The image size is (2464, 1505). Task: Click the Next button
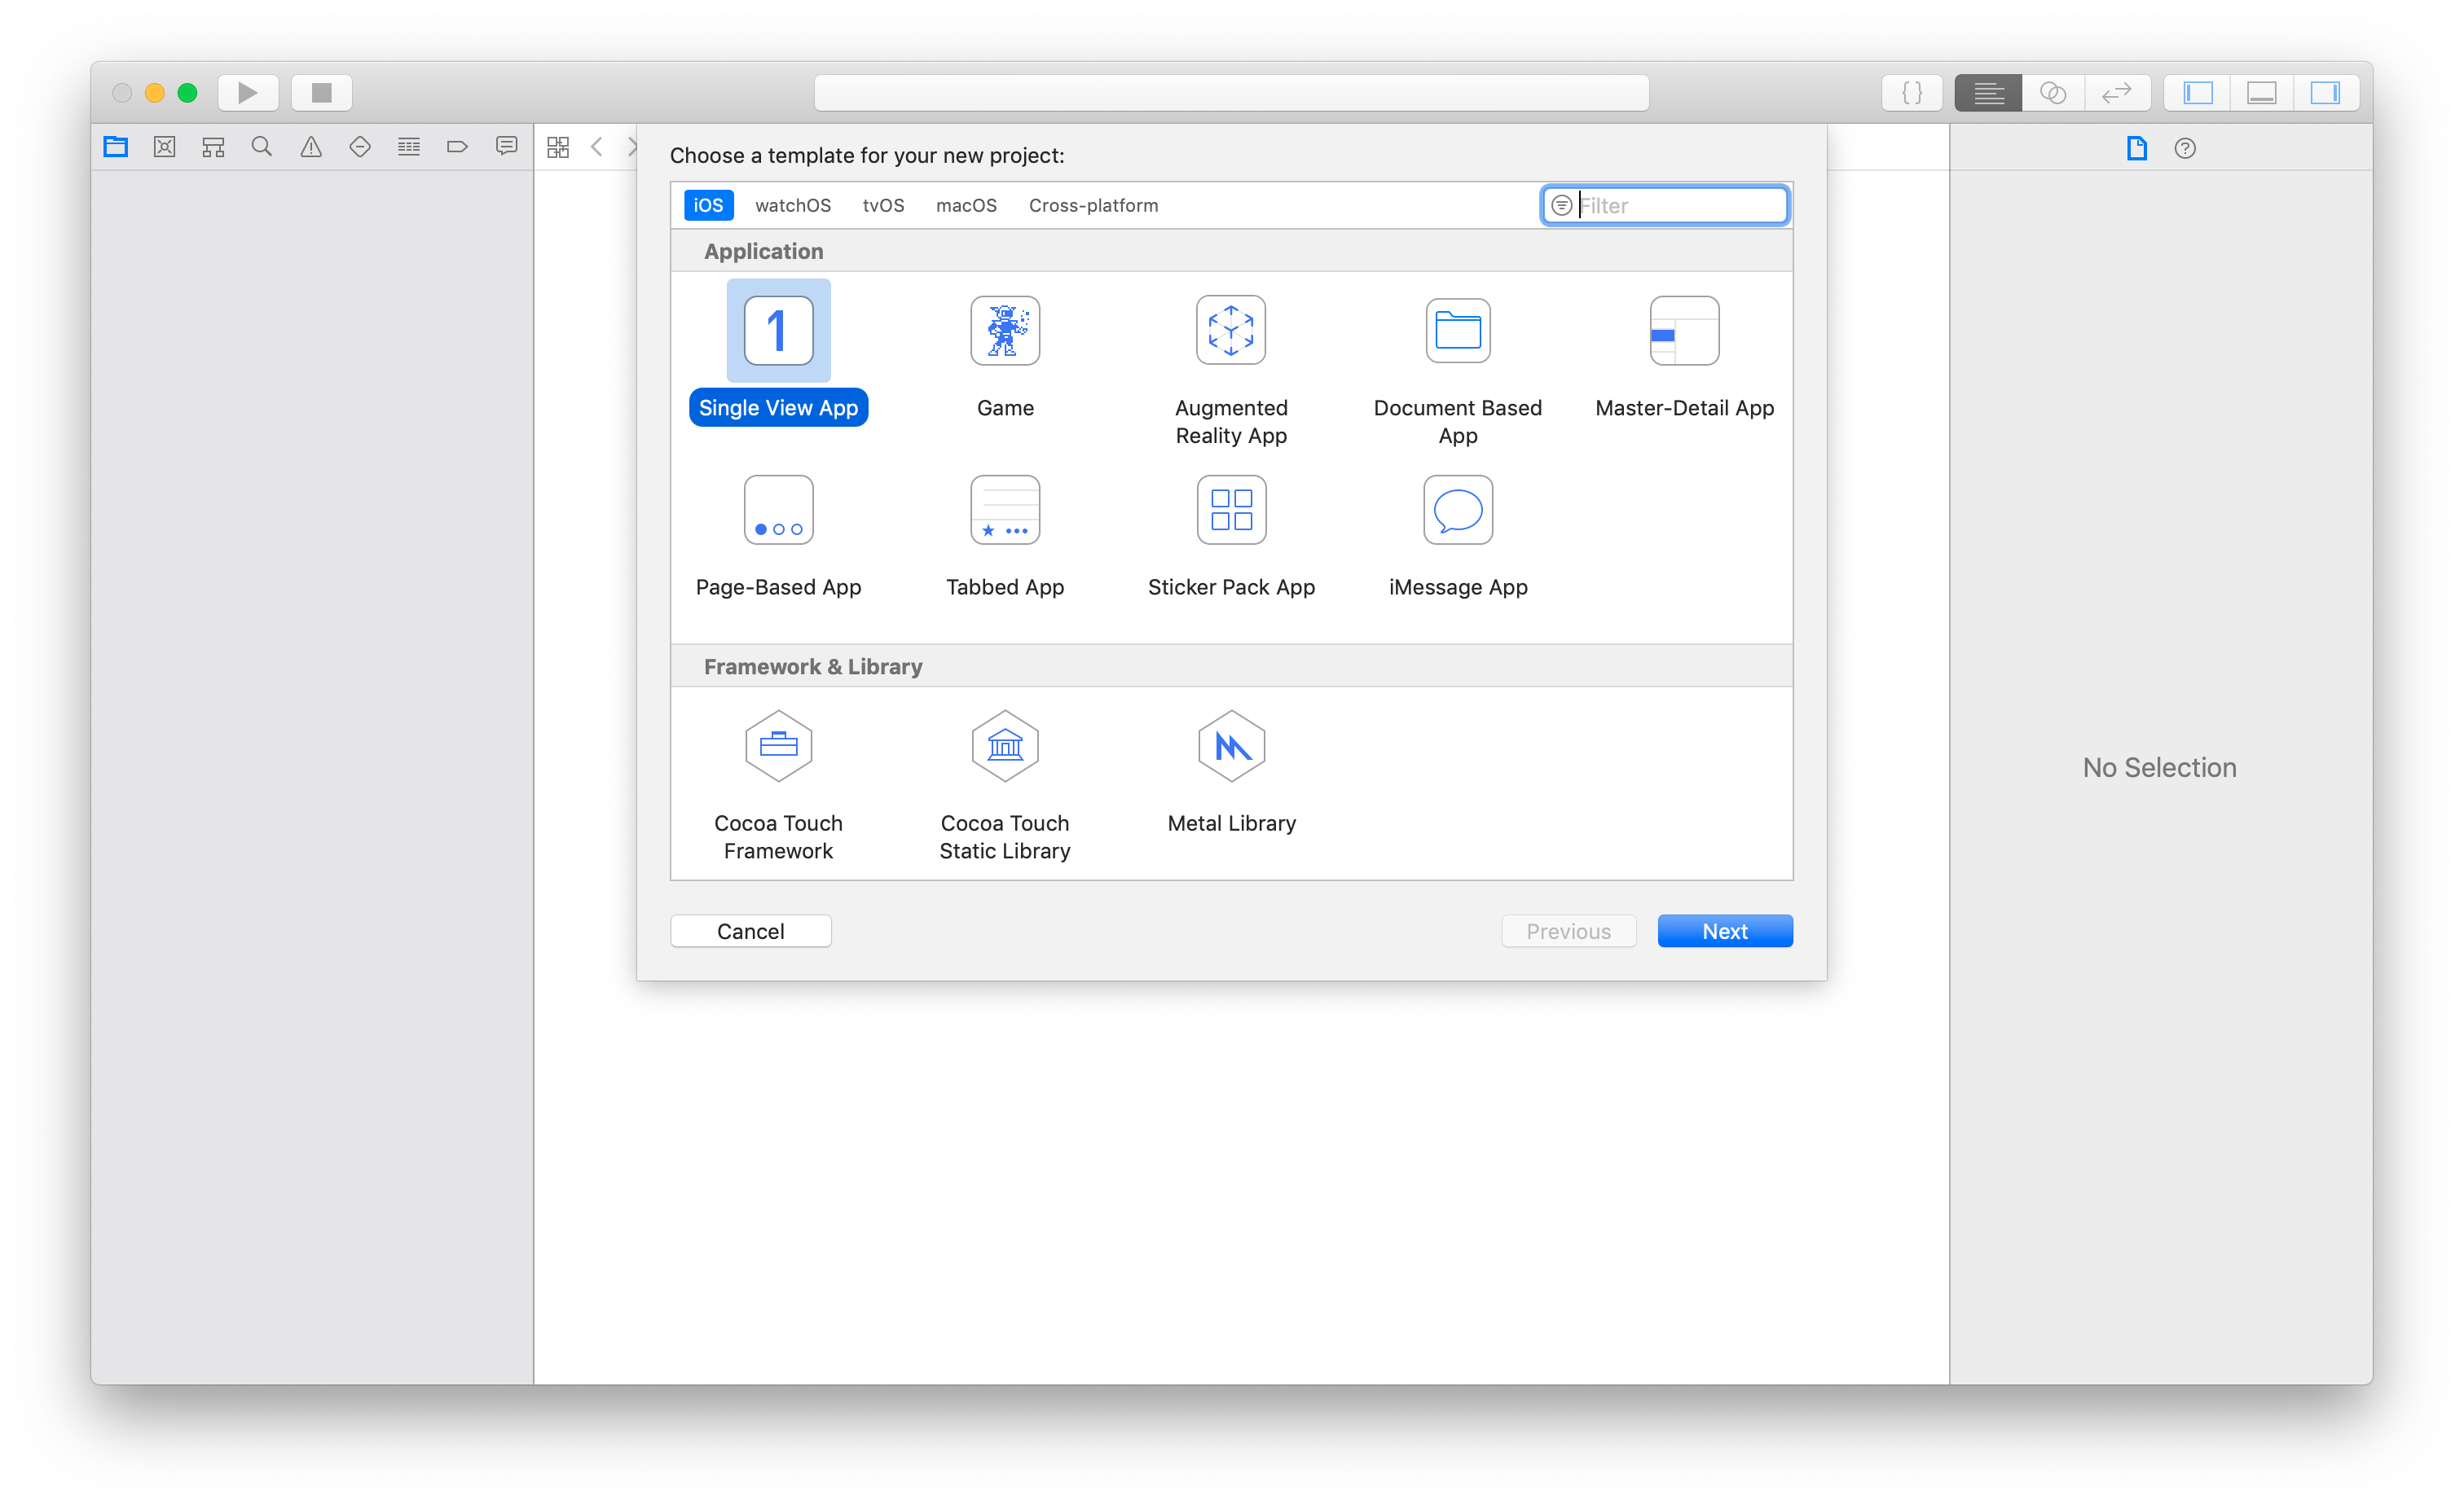point(1724,932)
